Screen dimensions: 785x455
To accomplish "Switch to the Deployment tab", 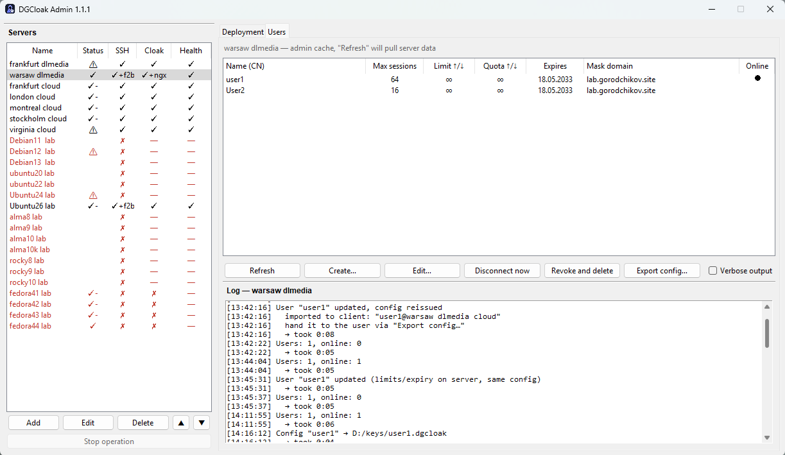I will [x=243, y=32].
